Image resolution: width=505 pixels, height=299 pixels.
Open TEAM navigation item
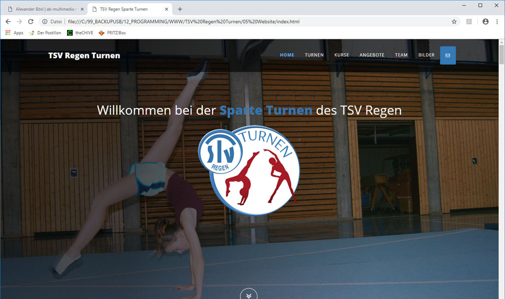[x=401, y=55]
